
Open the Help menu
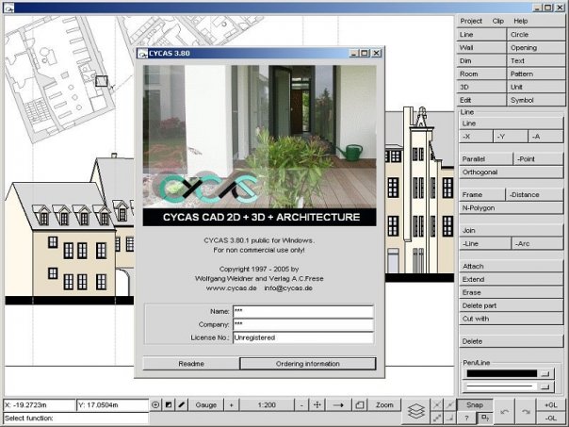pos(520,21)
